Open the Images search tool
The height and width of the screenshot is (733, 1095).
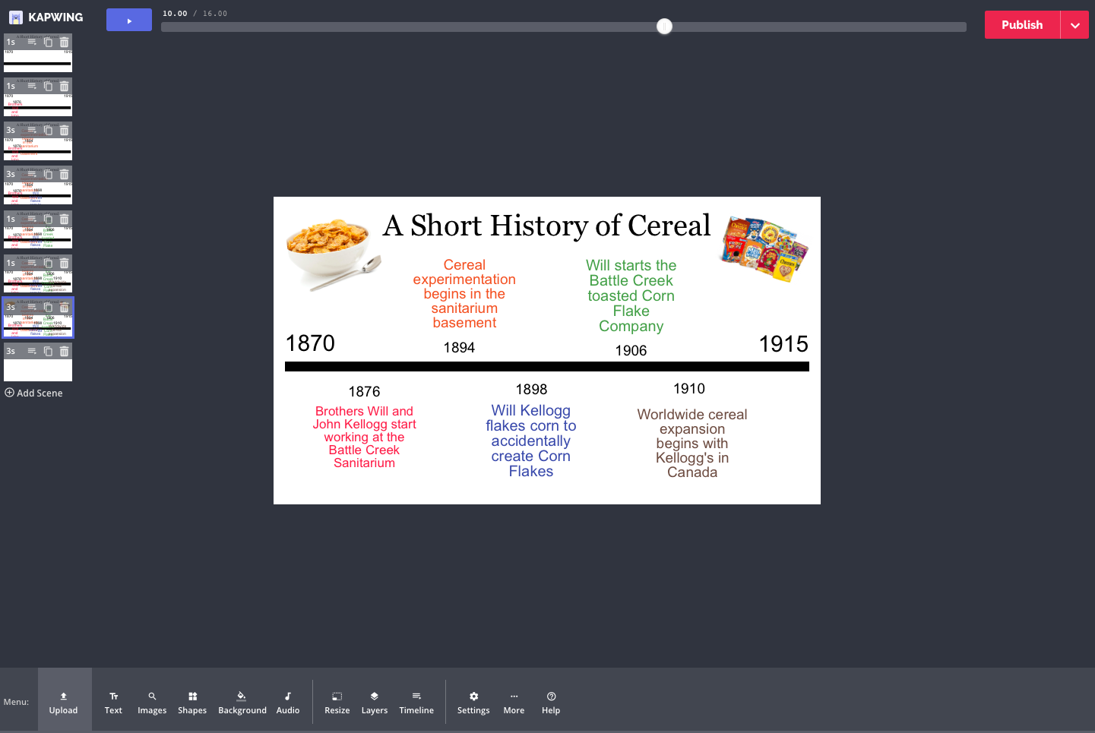(x=152, y=702)
